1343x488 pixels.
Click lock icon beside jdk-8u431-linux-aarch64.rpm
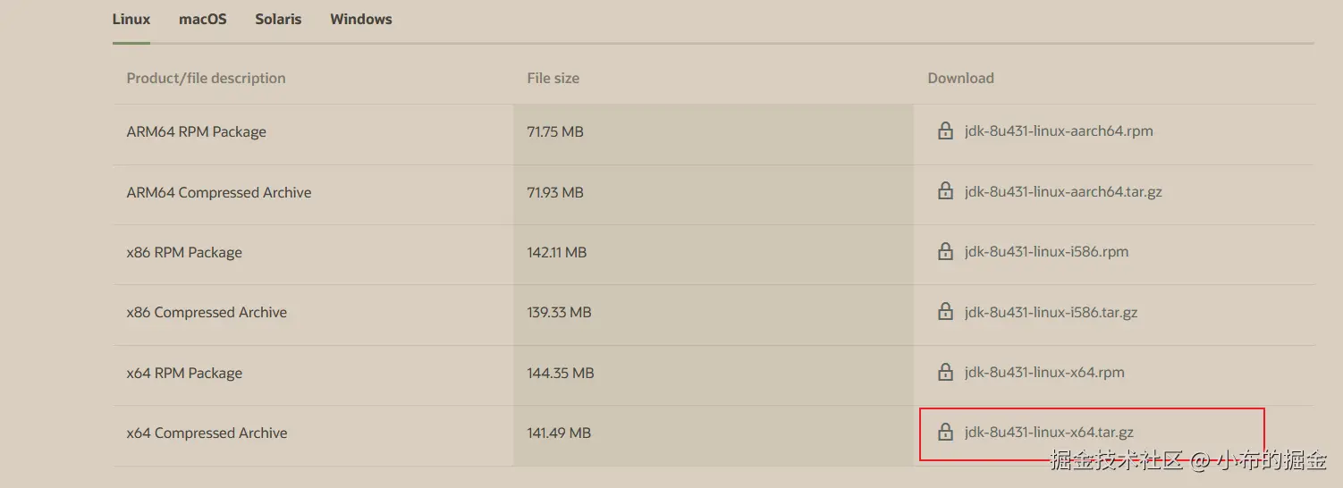945,131
